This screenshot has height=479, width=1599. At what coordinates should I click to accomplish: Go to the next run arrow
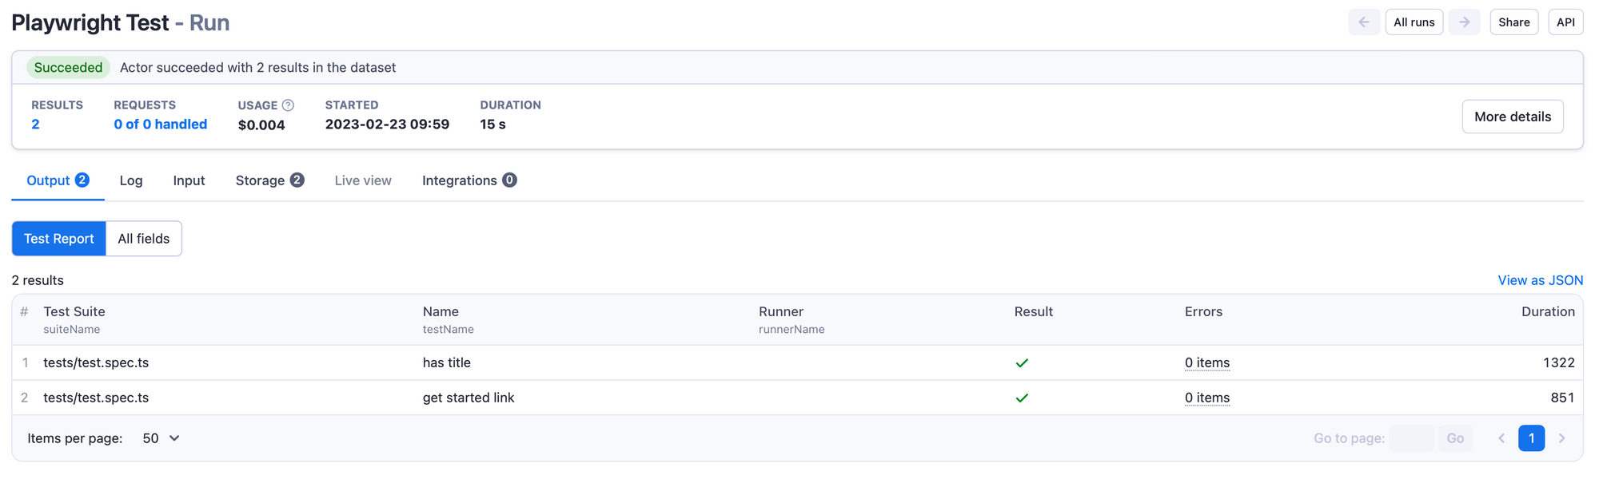coord(1465,22)
